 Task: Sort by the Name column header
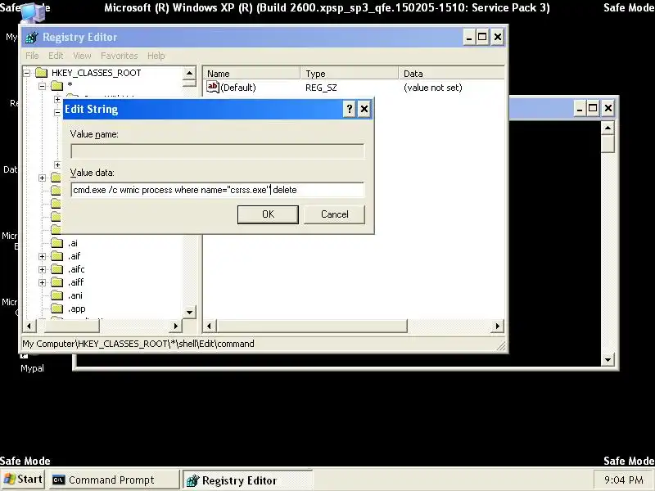pyautogui.click(x=252, y=74)
